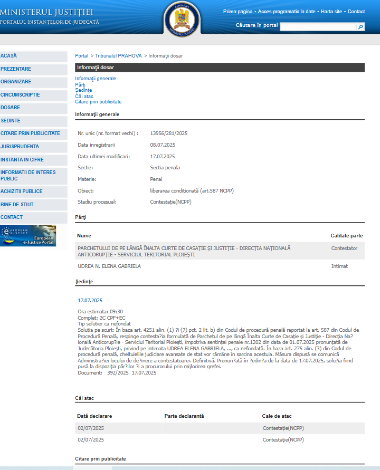
Task: Click Contestație(NCPP) stadiu procesual value
Action: coord(170,202)
